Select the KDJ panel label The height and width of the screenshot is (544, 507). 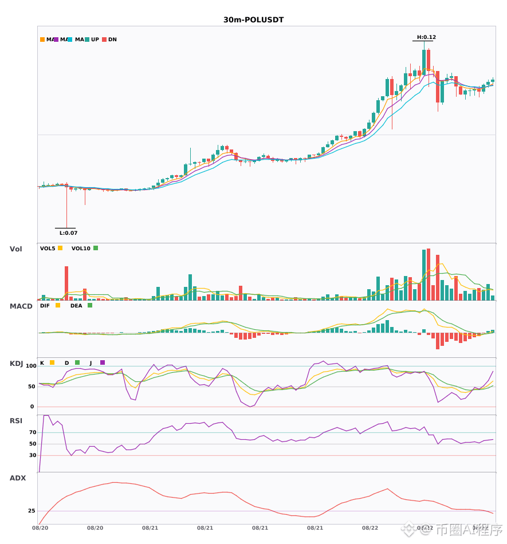tap(16, 364)
